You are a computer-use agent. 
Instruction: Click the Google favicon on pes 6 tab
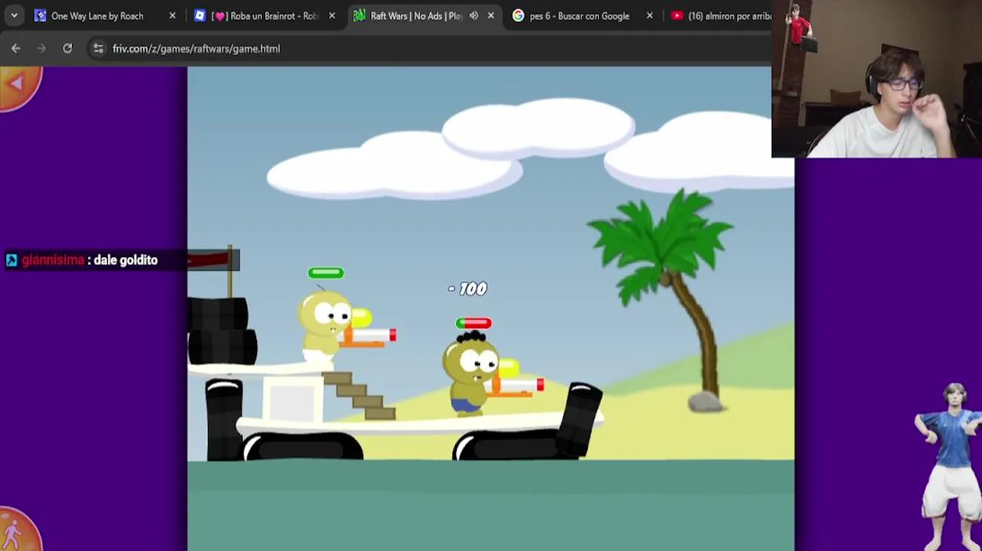coord(519,15)
